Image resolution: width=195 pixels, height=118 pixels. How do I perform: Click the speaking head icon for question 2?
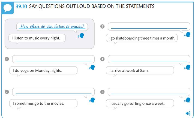point(92,100)
